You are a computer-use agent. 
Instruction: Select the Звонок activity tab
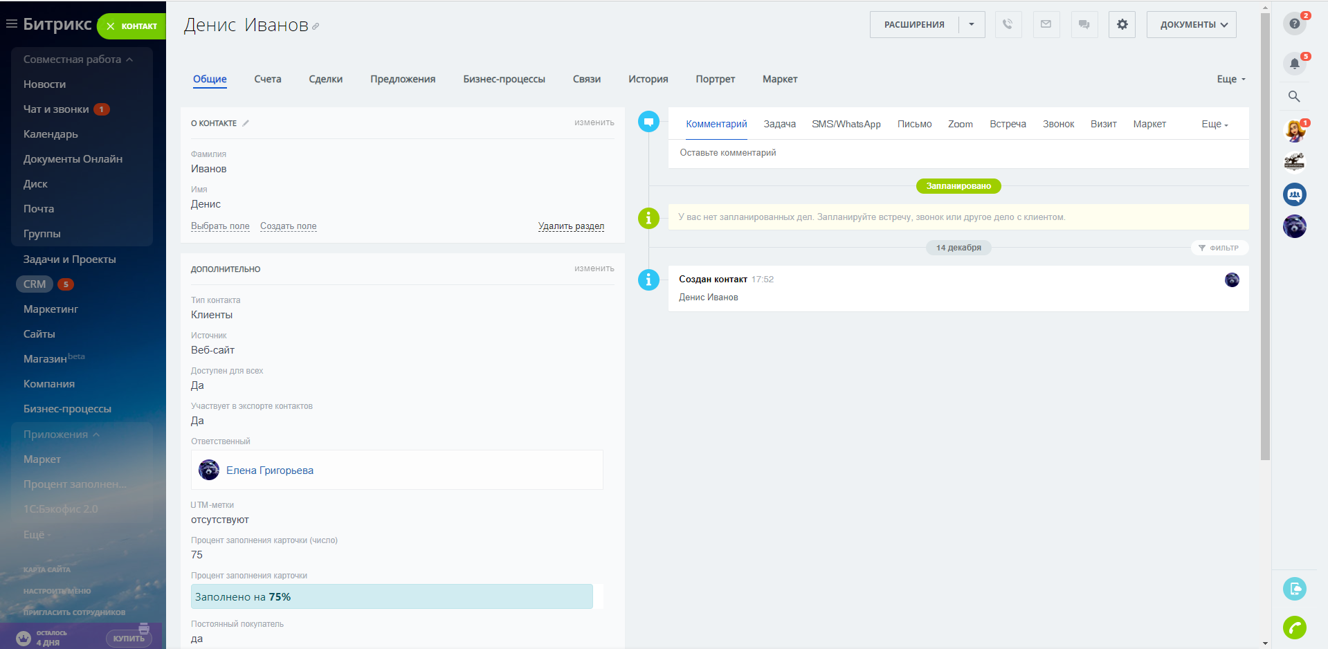pyautogui.click(x=1058, y=125)
